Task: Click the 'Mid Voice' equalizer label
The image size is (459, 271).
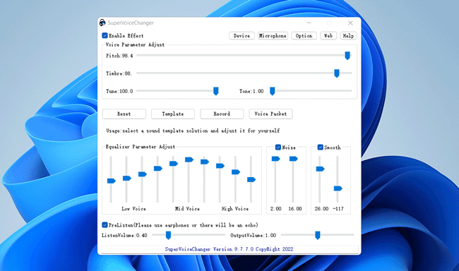Action: (x=187, y=209)
